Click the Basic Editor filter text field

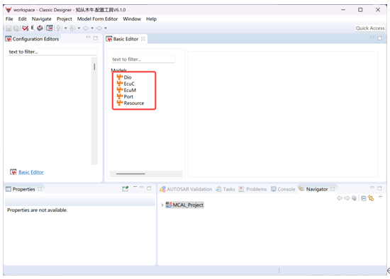143,59
